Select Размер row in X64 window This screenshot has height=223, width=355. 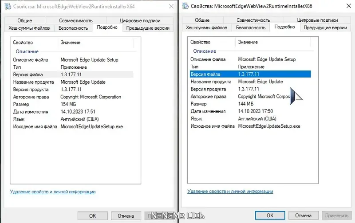pos(73,104)
